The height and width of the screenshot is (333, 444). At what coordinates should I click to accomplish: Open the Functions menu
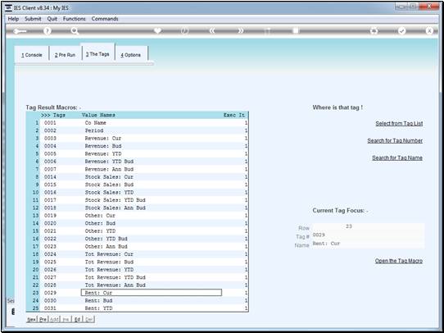[75, 19]
